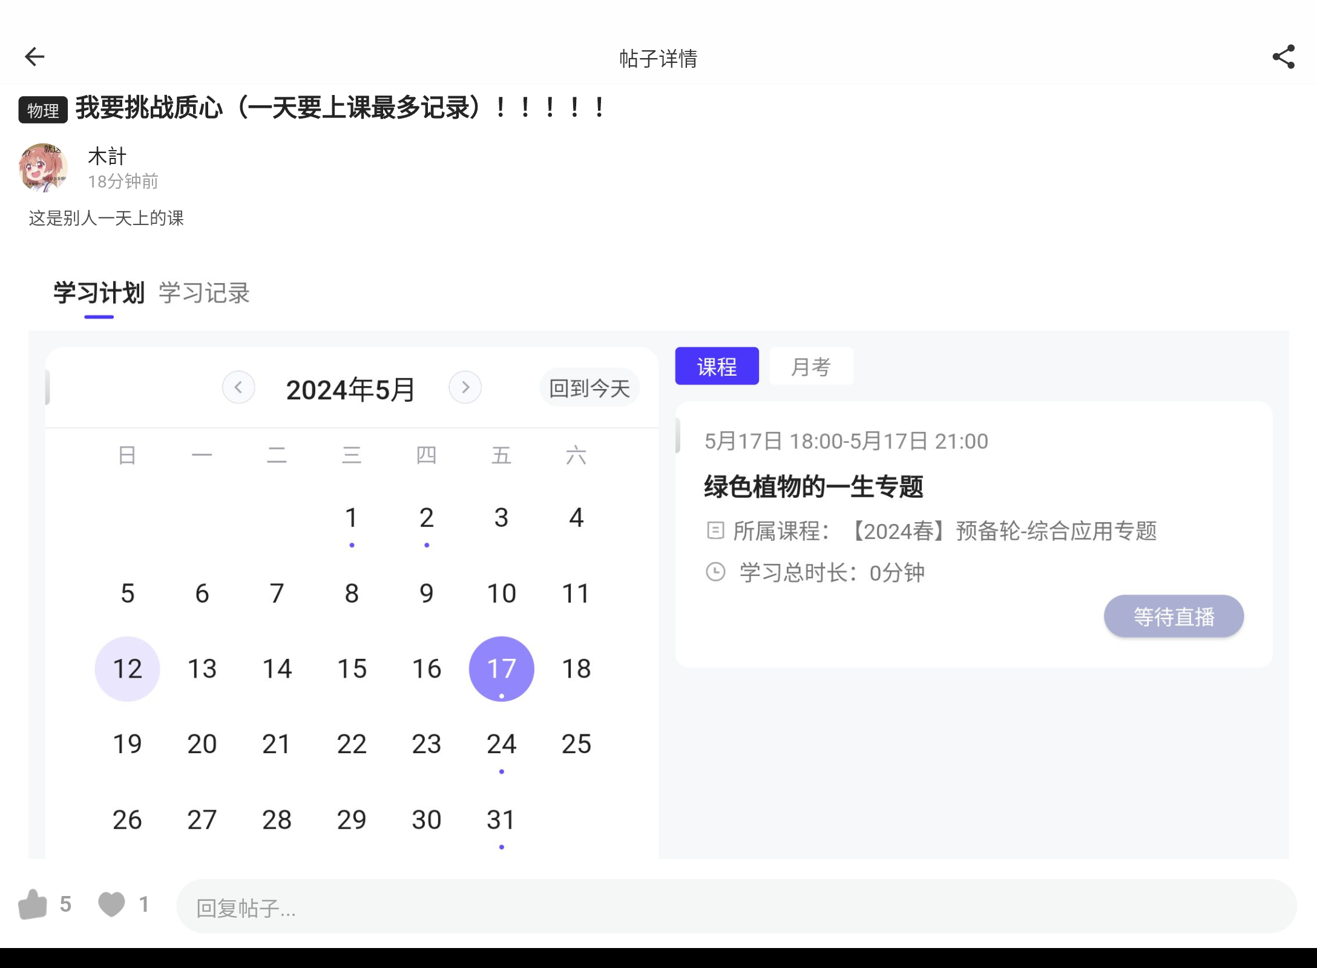This screenshot has width=1317, height=968.
Task: Tap the 等待直播 button
Action: pos(1173,616)
